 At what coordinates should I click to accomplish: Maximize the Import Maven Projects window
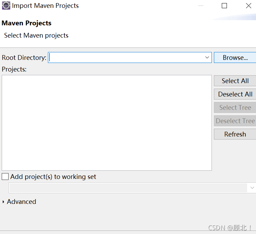tap(224, 6)
